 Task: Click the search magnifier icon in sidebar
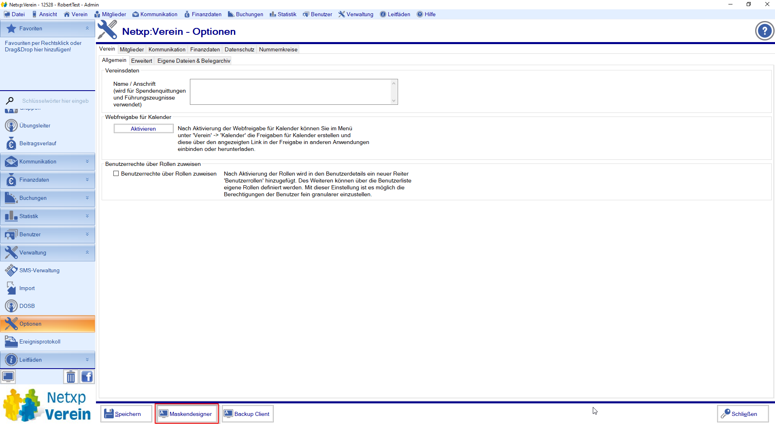(x=10, y=100)
